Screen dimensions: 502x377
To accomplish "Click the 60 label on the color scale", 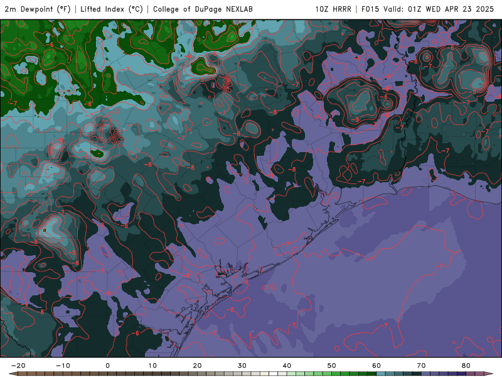I will 376,366.
